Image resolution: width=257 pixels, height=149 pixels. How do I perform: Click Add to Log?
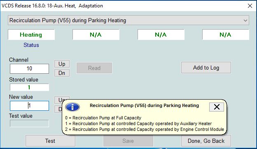click(206, 68)
